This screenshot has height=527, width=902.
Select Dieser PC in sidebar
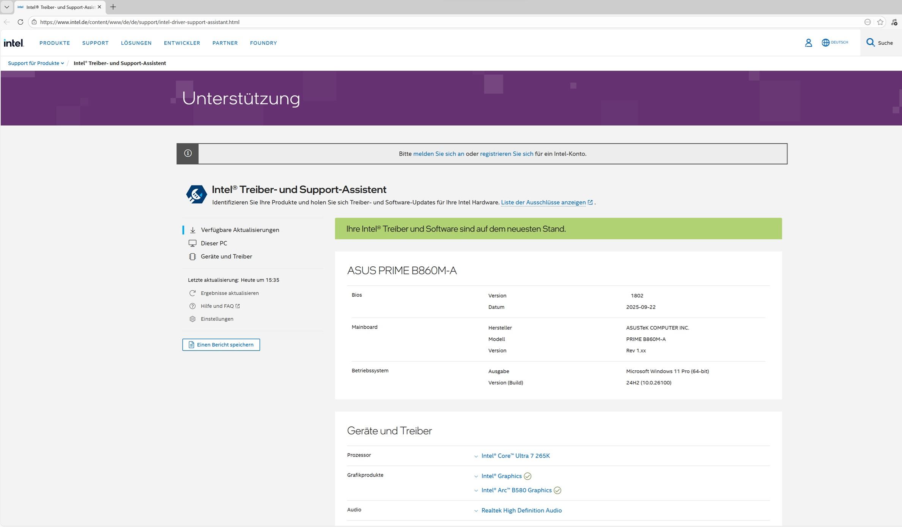(x=214, y=243)
